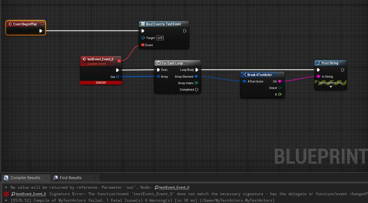The width and height of the screenshot is (368, 203).
Task: Click the ATest Actor input pin on Break node
Action: 244,81
